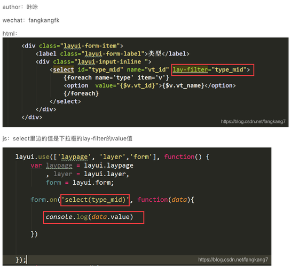Click the layui-form-item div opening line

[72, 46]
